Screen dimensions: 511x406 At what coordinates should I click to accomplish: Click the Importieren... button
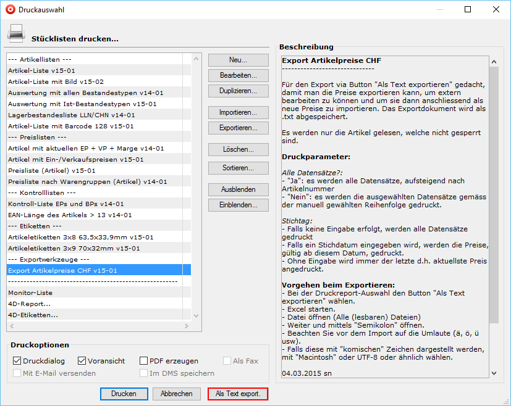click(x=238, y=112)
